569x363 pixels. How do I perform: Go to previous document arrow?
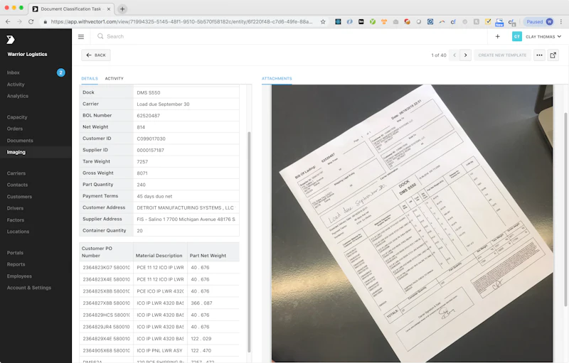click(x=454, y=55)
